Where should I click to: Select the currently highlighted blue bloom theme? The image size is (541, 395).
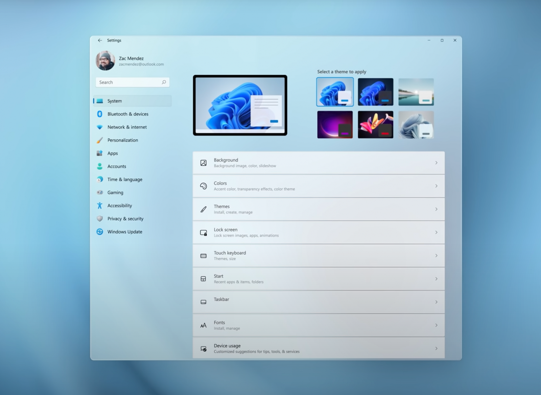coord(335,92)
